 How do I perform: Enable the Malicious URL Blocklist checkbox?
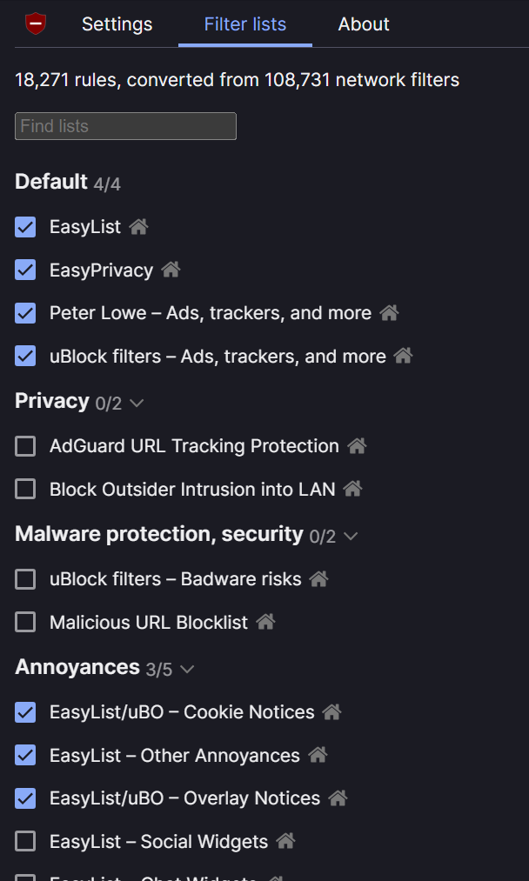pos(25,623)
